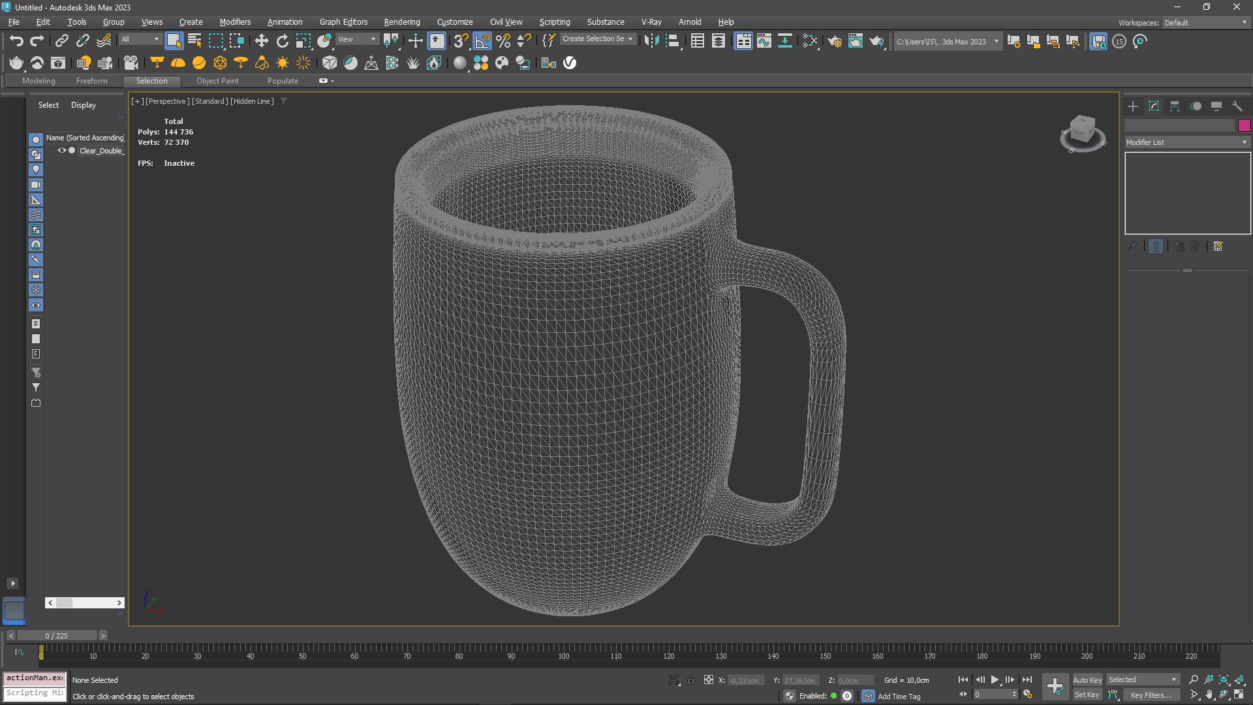Open the Utilities wrench panel tab
1253x705 pixels.
[x=1237, y=106]
